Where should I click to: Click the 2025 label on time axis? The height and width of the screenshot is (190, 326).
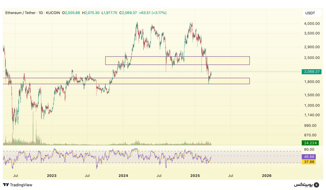tap(195, 176)
